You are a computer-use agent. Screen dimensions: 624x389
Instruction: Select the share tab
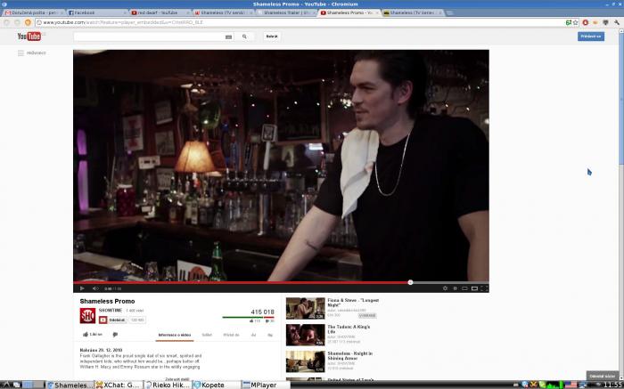point(207,335)
